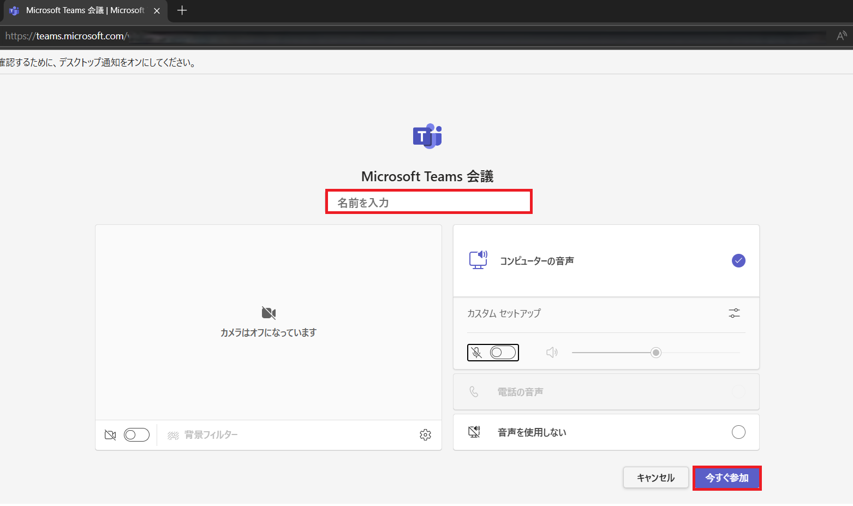The image size is (853, 506).
Task: Click desktop notification banner text
Action: (x=98, y=63)
